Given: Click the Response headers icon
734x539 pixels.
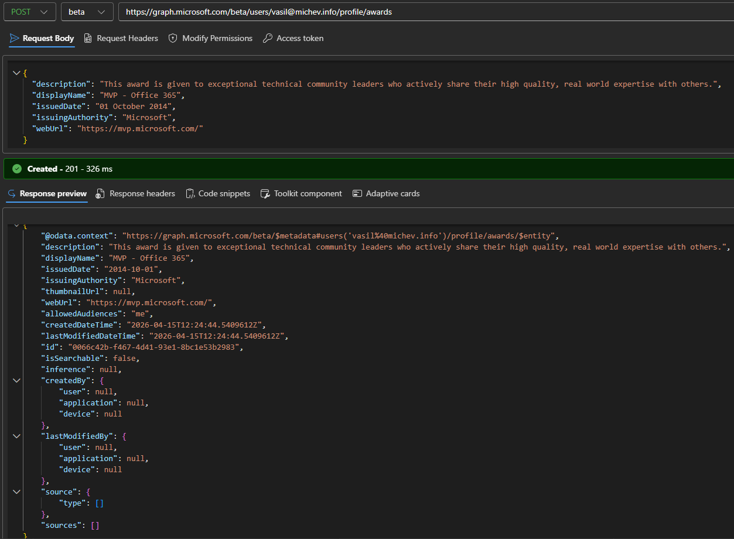Looking at the screenshot, I should tap(100, 194).
